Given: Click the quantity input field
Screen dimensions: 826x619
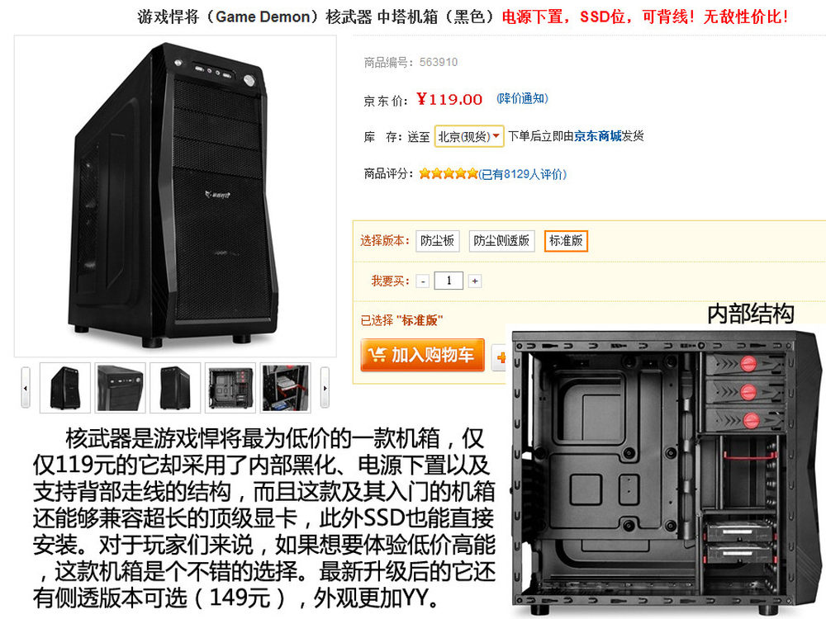Looking at the screenshot, I should (449, 281).
